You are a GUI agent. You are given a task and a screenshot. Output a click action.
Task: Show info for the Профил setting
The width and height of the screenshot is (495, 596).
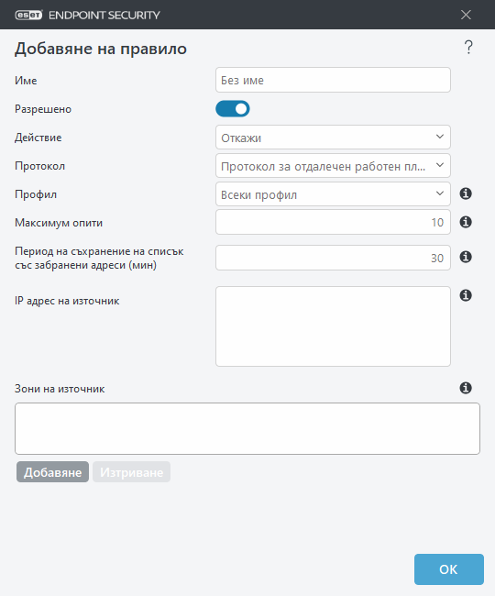[x=466, y=193]
